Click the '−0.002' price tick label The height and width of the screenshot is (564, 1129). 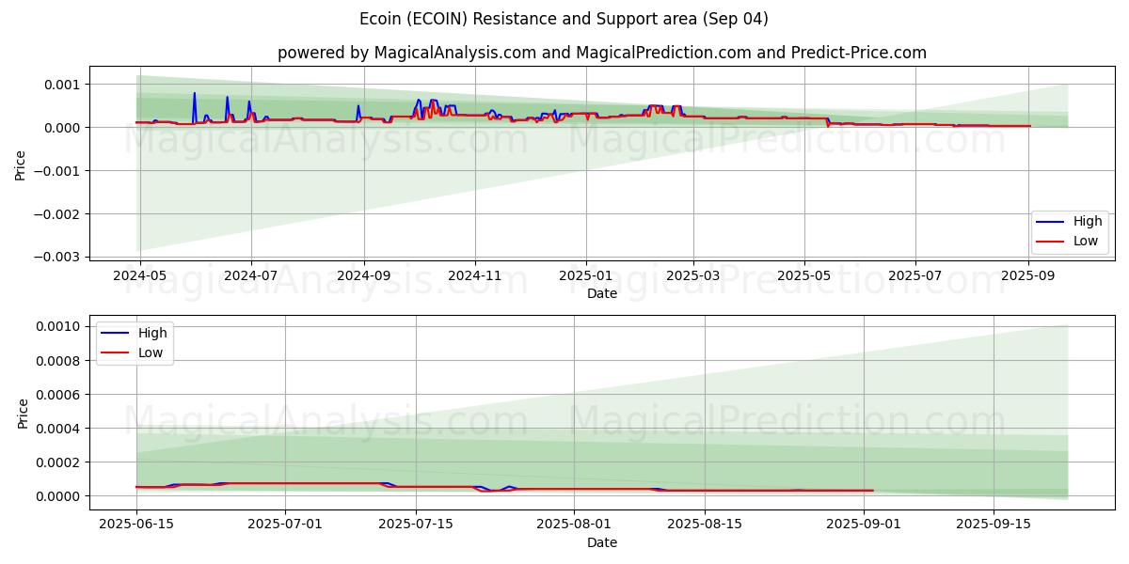click(x=58, y=214)
